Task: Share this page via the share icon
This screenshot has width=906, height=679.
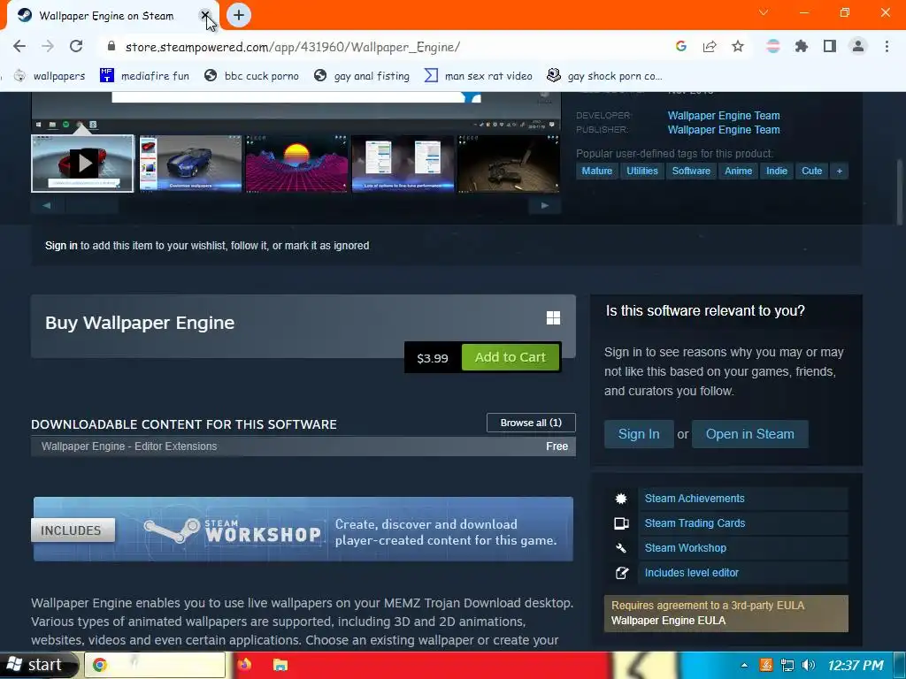Action: 710,46
